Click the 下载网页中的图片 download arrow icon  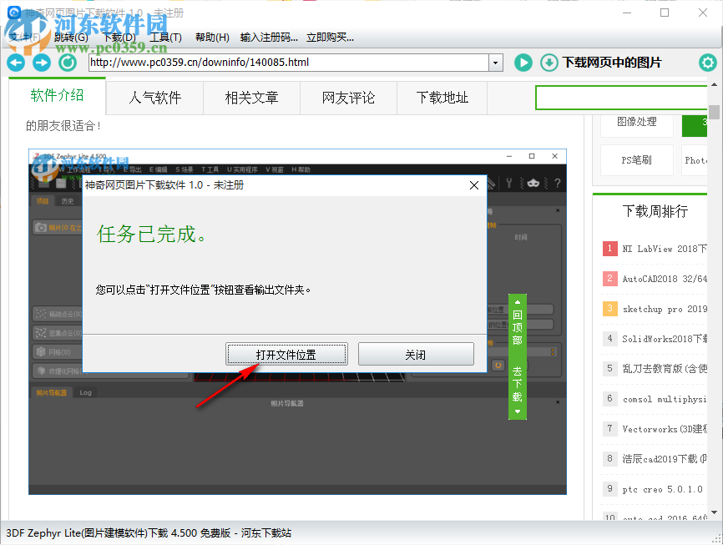point(549,63)
